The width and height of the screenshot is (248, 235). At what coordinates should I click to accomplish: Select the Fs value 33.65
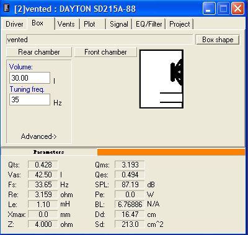click(43, 185)
